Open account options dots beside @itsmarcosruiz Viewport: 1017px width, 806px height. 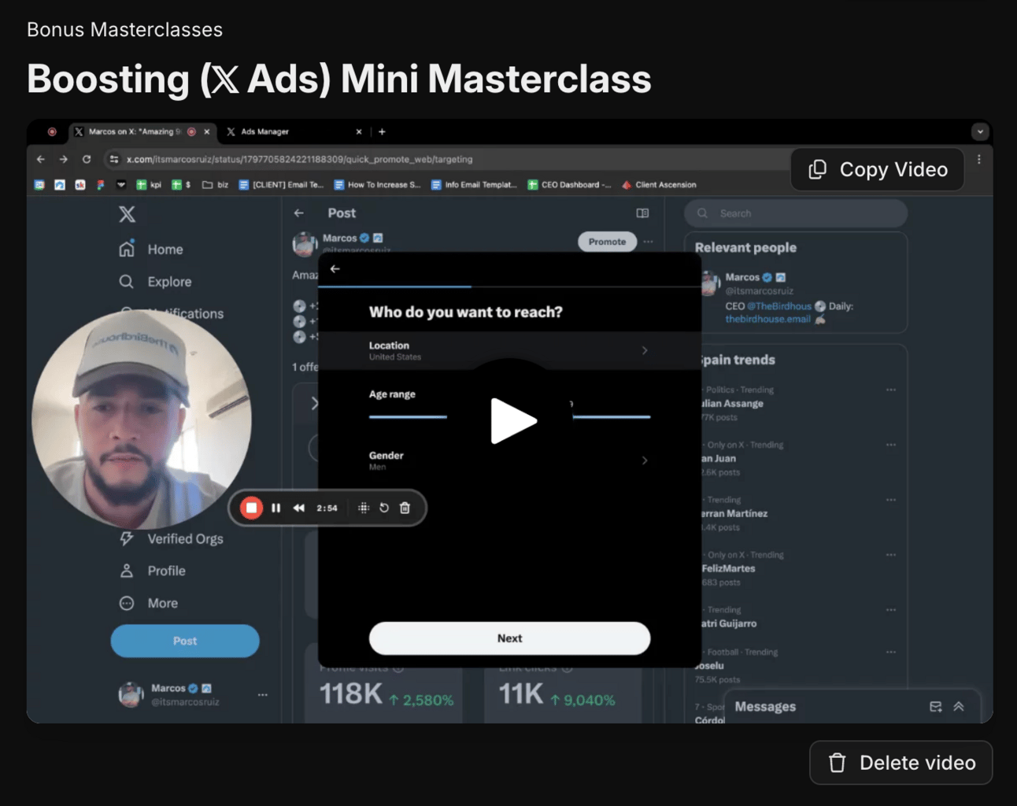pos(262,694)
